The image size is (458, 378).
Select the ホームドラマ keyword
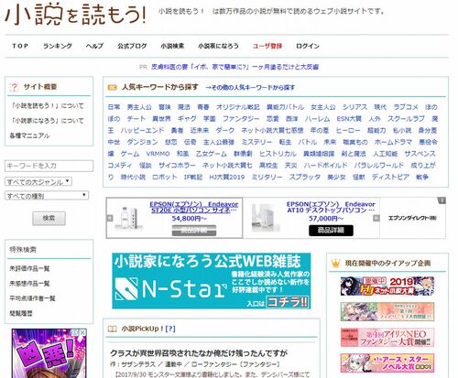tap(393, 142)
